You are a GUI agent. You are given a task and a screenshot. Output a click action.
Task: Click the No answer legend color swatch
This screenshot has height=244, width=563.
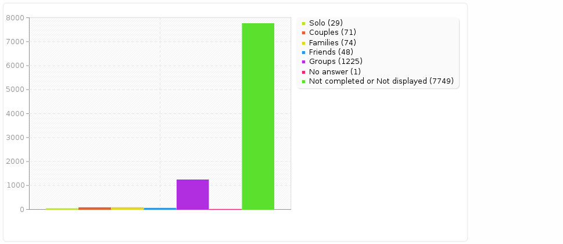(303, 72)
